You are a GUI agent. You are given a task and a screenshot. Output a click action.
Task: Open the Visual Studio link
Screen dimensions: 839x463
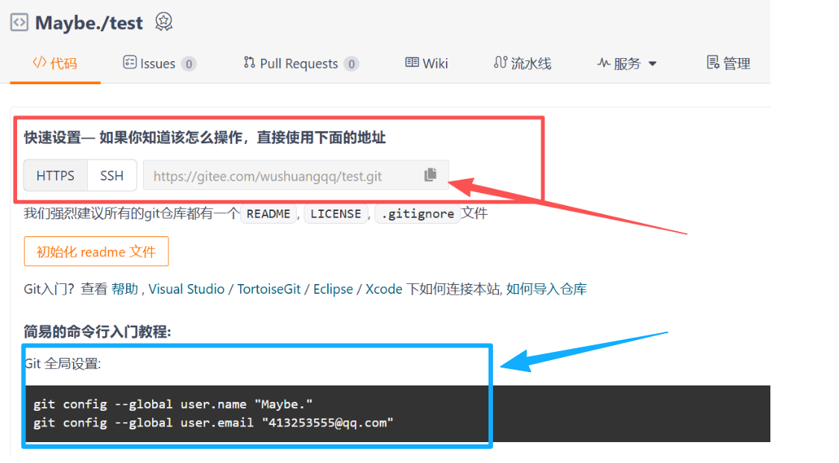pyautogui.click(x=186, y=289)
